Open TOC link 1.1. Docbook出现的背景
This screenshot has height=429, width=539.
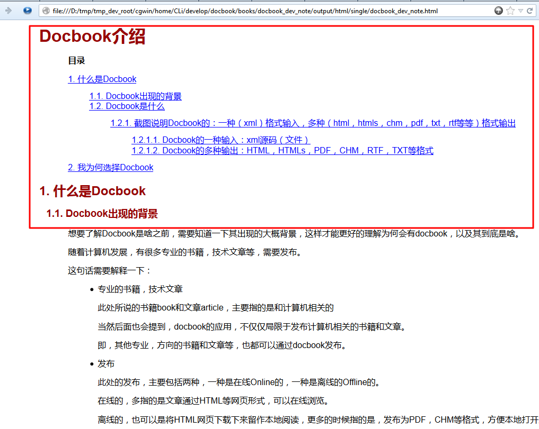136,96
